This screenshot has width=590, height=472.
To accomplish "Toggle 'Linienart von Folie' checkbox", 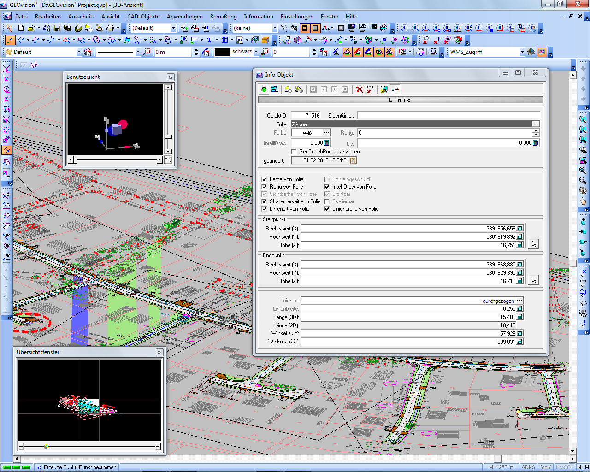I will click(264, 209).
